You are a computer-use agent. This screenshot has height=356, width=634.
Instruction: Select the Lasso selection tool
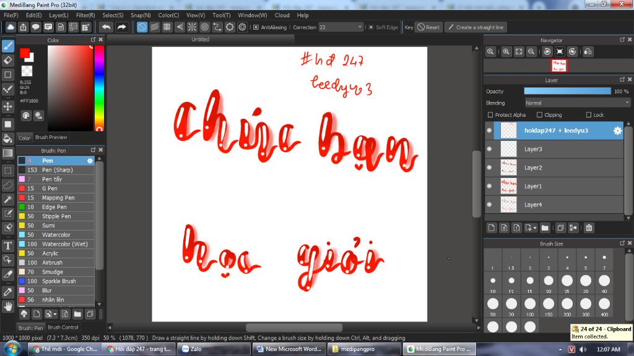(x=8, y=185)
